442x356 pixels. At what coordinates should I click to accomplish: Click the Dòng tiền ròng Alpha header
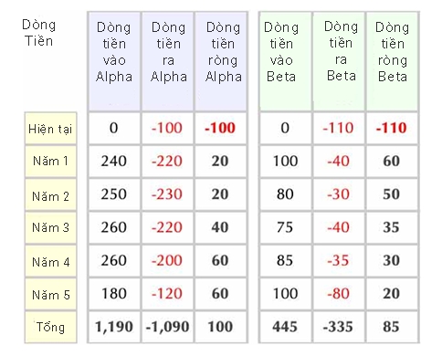point(221,61)
